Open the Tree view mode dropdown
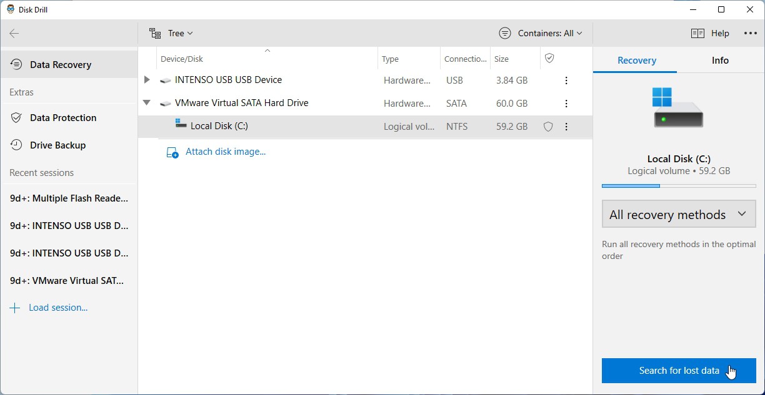 [171, 34]
